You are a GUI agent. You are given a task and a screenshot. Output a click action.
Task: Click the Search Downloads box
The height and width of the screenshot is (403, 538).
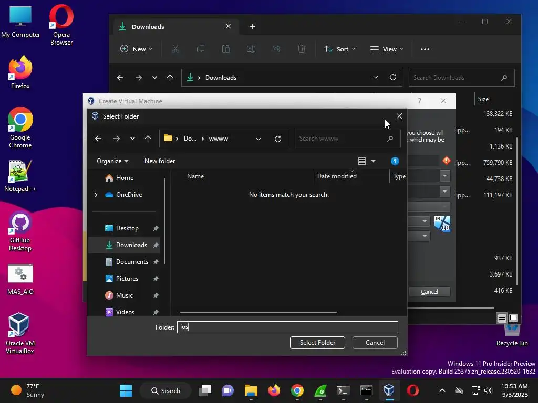[x=461, y=78]
